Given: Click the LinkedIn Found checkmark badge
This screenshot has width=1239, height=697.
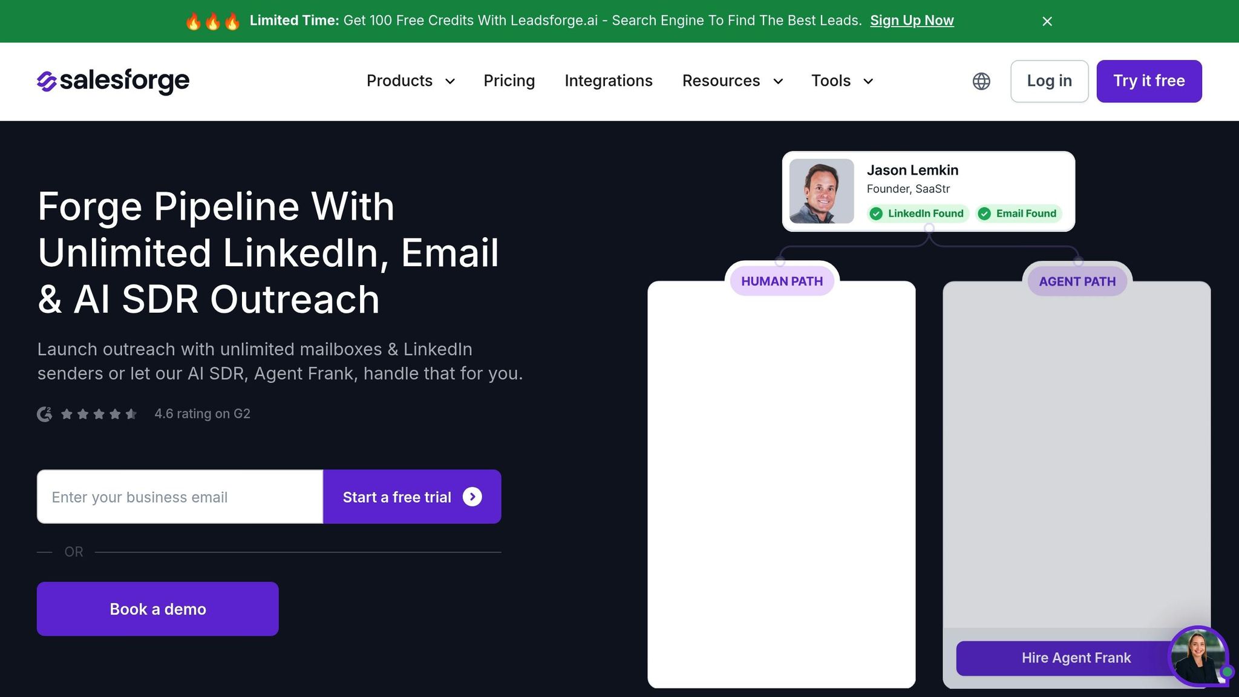Looking at the screenshot, I should coord(918,214).
